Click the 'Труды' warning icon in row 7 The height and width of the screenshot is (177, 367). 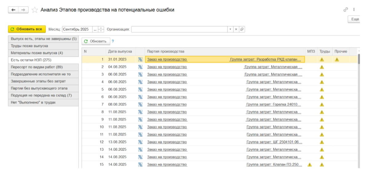pos(322,104)
